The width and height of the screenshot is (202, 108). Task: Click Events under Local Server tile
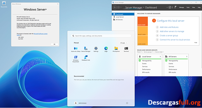(144, 63)
